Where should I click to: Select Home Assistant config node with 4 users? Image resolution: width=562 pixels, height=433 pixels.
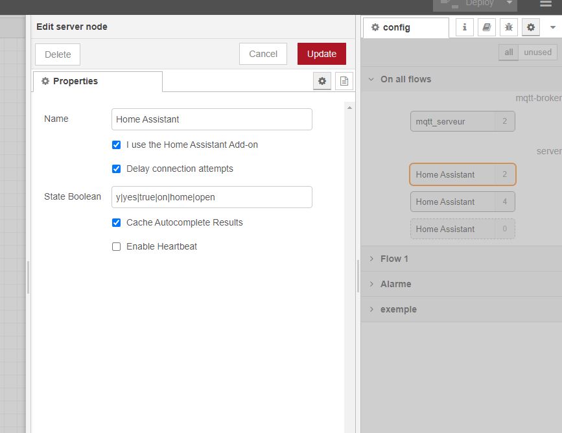click(x=463, y=202)
